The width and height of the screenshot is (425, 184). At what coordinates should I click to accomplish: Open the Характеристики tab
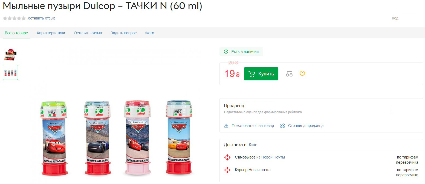tap(51, 33)
